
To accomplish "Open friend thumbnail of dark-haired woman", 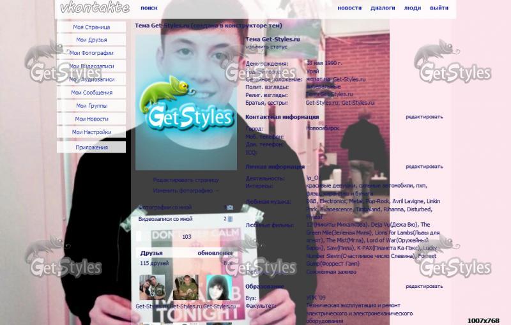I will coord(219,287).
